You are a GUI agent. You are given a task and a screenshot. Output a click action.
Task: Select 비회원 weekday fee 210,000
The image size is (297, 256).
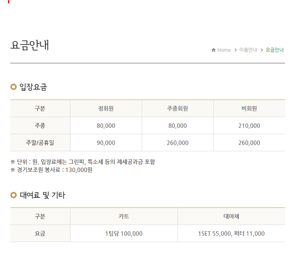pyautogui.click(x=249, y=126)
